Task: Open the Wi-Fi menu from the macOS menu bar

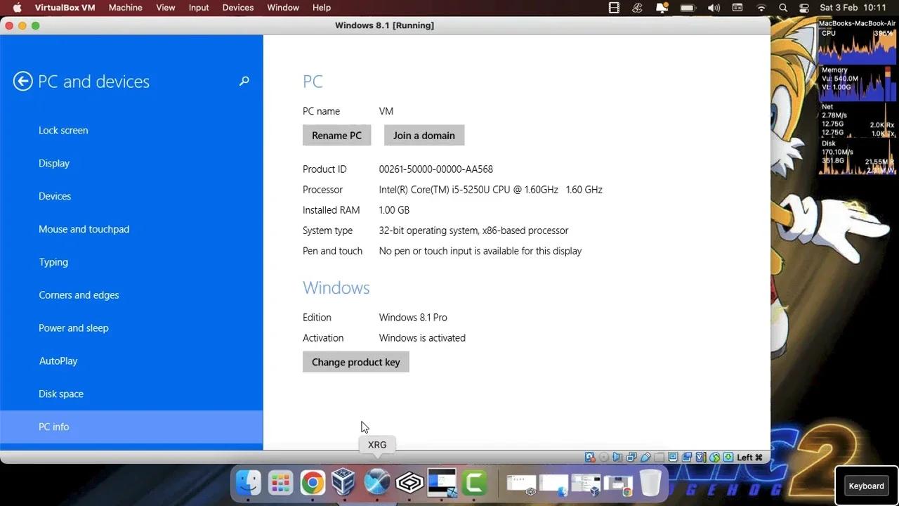Action: pyautogui.click(x=761, y=8)
